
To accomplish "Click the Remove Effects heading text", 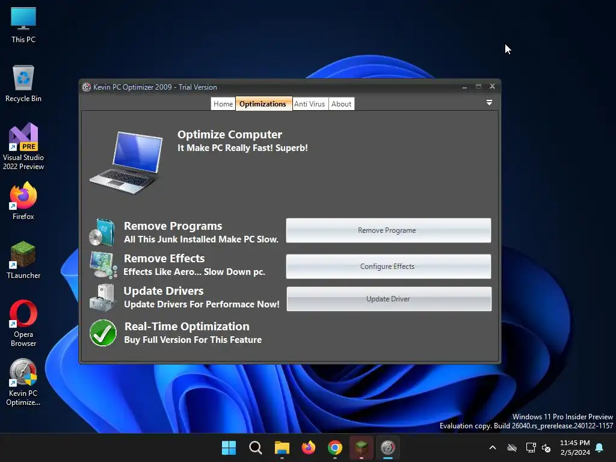I will point(164,259).
